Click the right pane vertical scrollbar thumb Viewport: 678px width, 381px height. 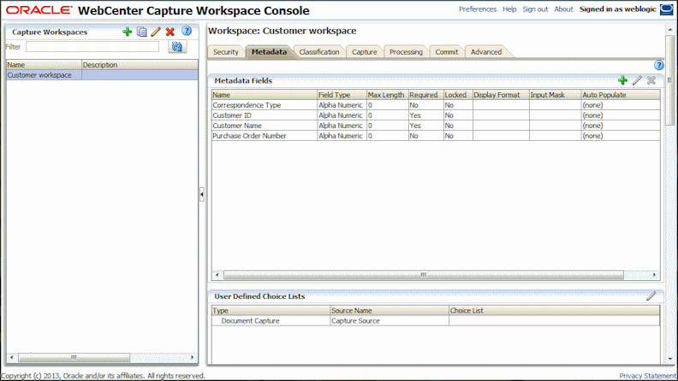(x=669, y=80)
